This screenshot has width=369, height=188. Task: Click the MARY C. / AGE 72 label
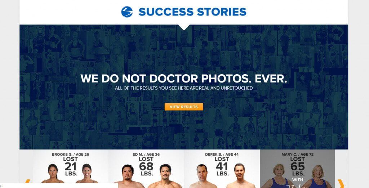(297, 155)
